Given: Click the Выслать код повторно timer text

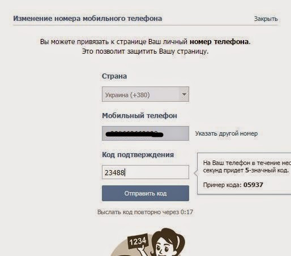Looking at the screenshot, I should point(145,212).
